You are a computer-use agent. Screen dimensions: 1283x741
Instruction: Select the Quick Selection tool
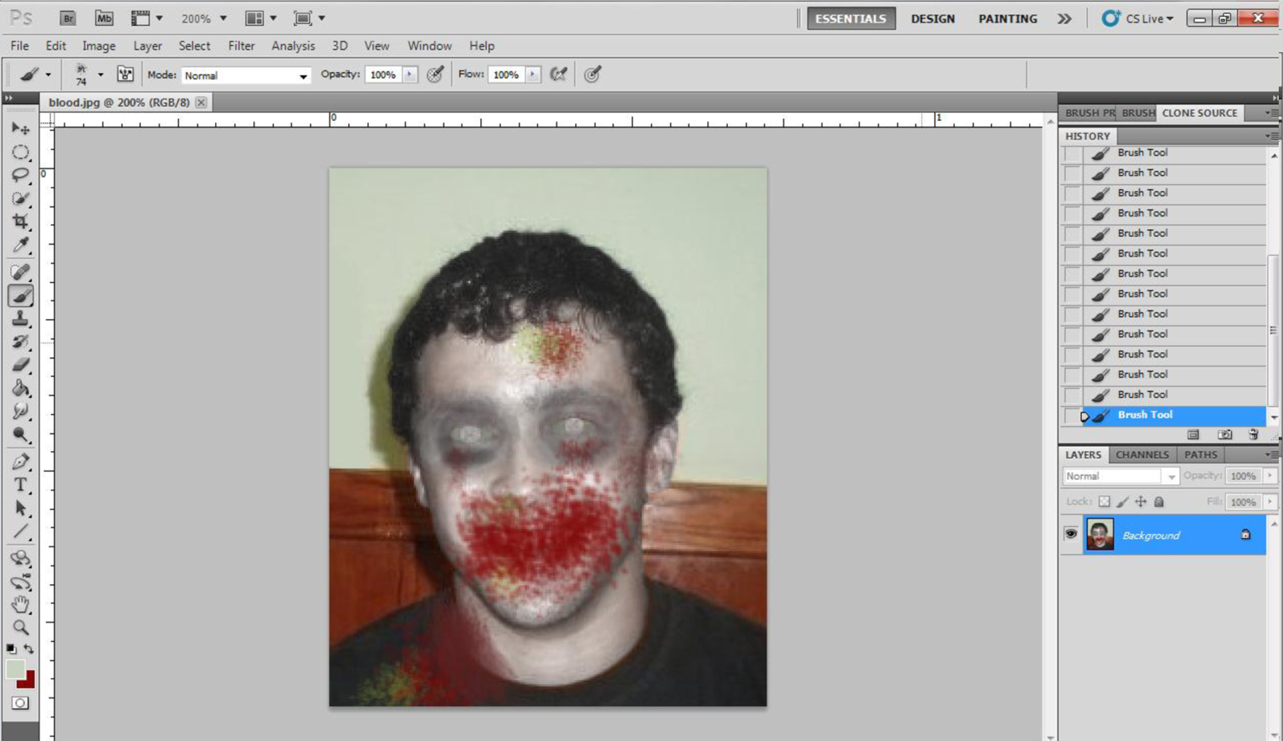click(x=21, y=199)
